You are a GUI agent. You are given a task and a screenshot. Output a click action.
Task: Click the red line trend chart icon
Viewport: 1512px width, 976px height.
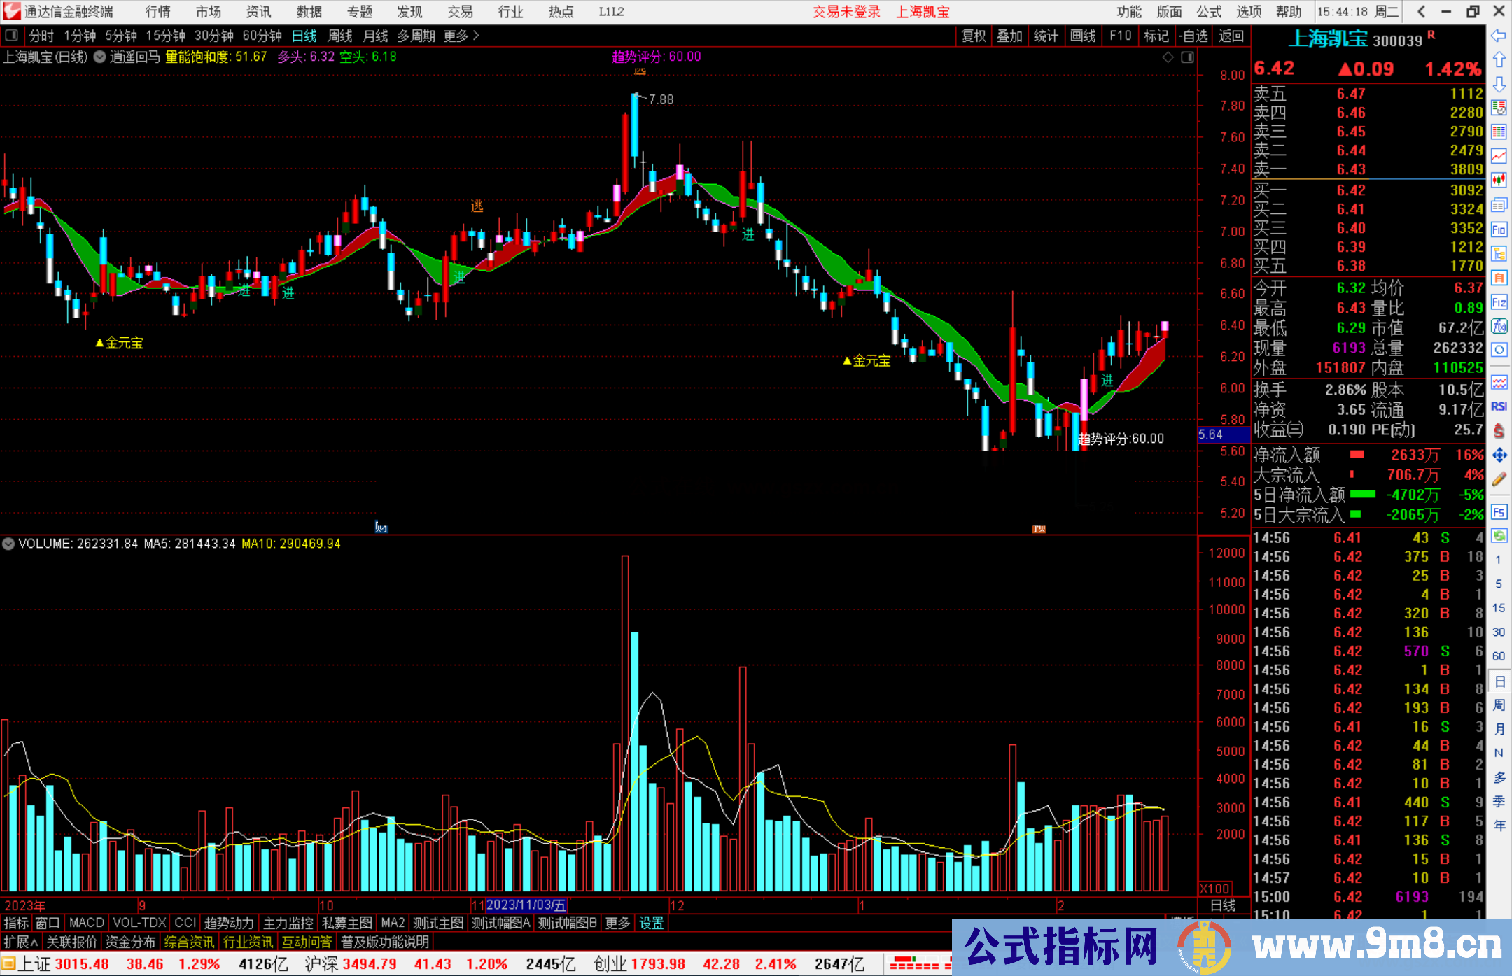(1499, 156)
